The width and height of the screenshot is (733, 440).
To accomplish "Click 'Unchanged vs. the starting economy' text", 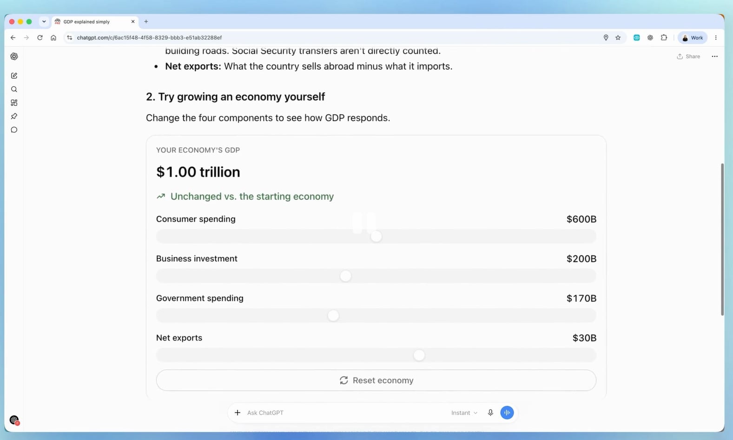I will click(252, 197).
